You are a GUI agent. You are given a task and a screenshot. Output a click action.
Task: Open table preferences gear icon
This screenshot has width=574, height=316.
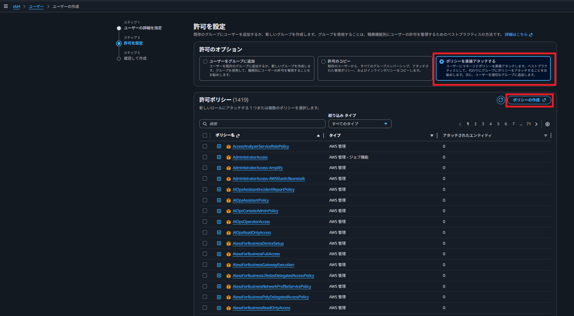(548, 124)
